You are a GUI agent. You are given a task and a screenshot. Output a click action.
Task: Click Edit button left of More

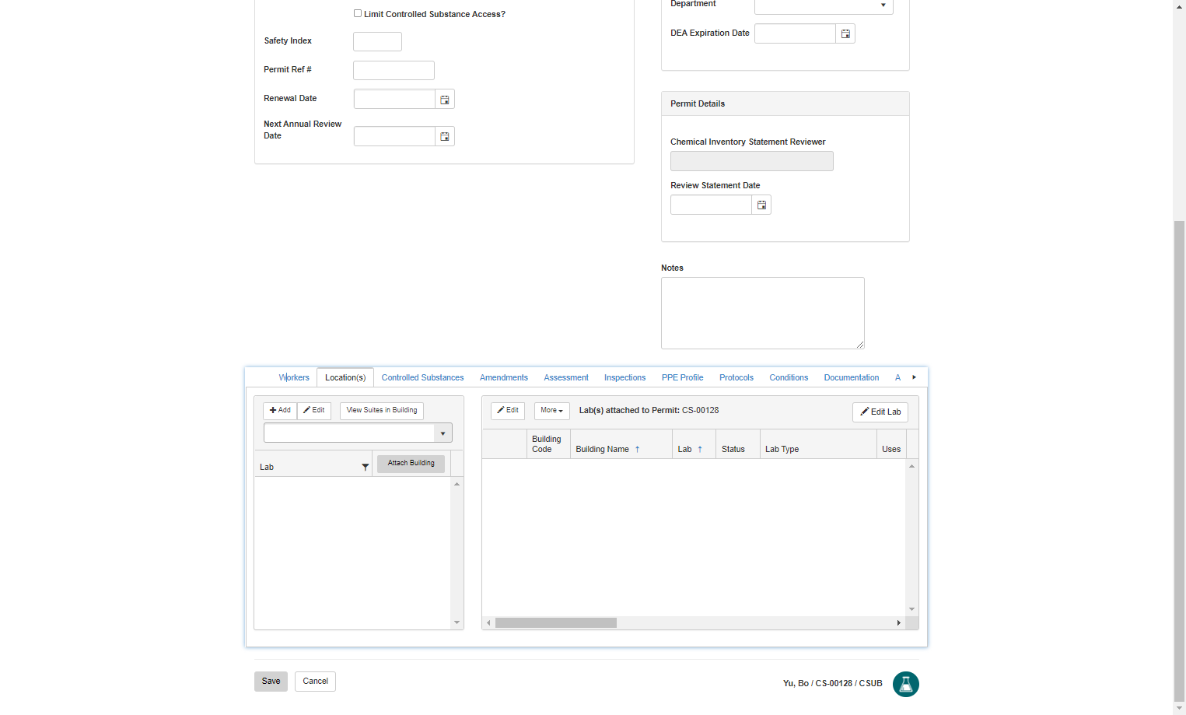pyautogui.click(x=508, y=411)
